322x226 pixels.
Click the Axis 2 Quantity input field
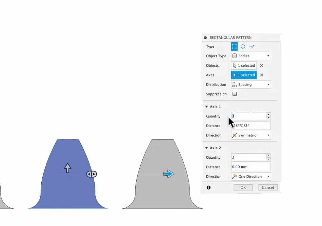[249, 157]
